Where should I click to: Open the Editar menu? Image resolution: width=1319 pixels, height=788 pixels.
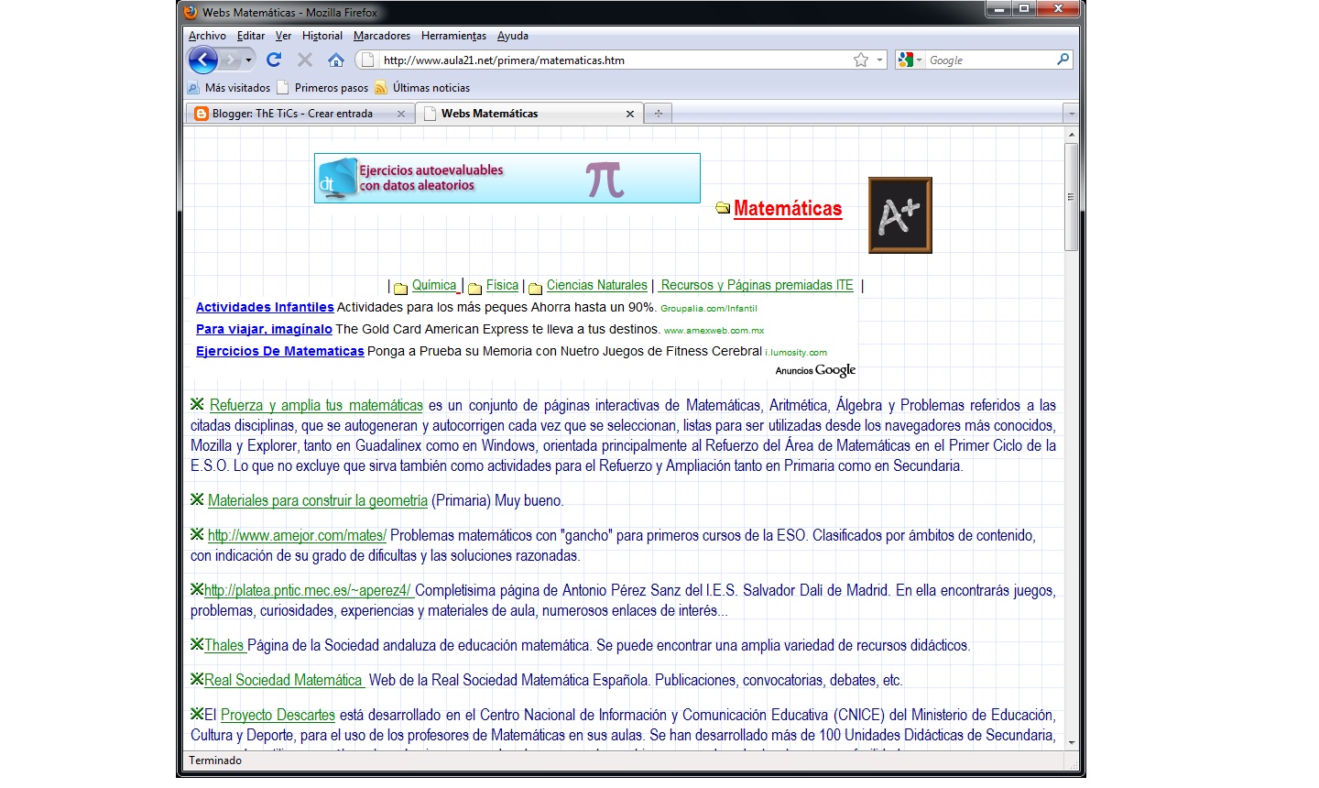251,36
